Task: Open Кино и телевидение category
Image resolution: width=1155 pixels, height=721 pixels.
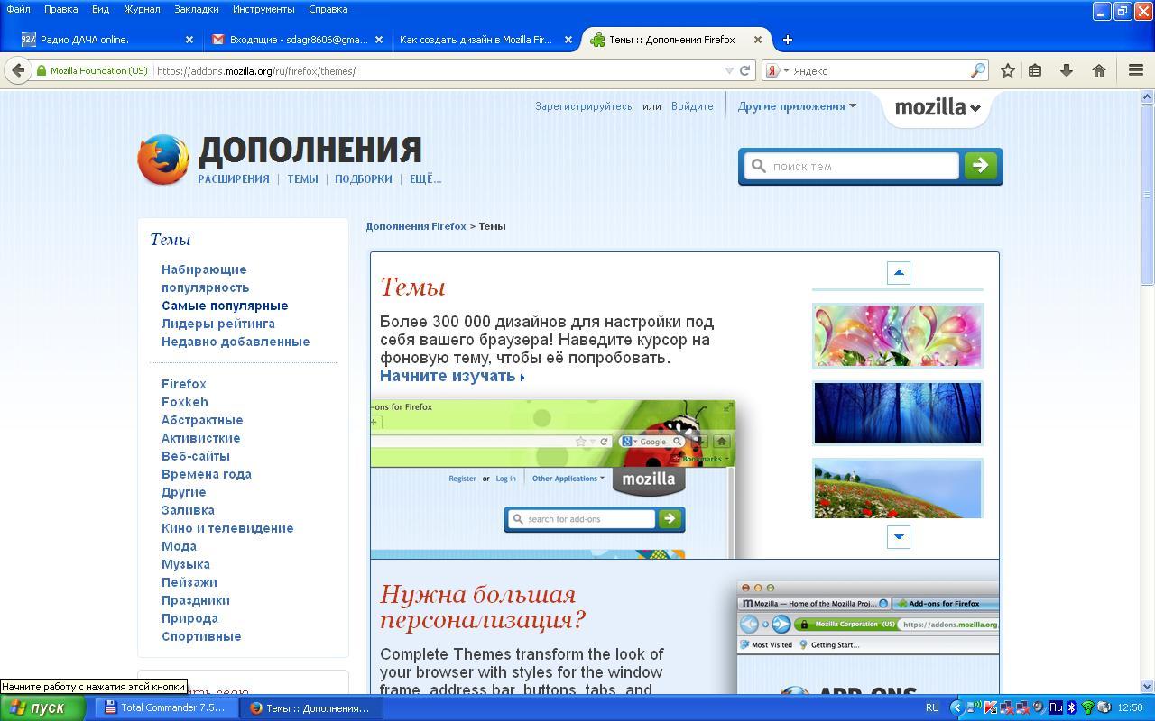Action: (x=227, y=528)
